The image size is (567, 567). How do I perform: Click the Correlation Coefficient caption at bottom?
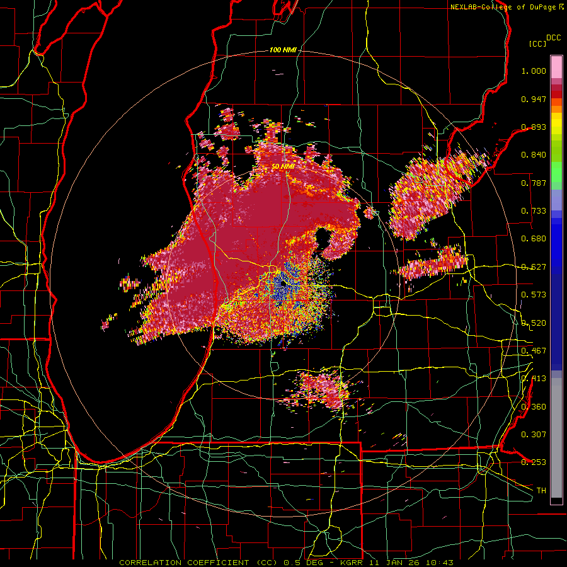click(x=286, y=563)
